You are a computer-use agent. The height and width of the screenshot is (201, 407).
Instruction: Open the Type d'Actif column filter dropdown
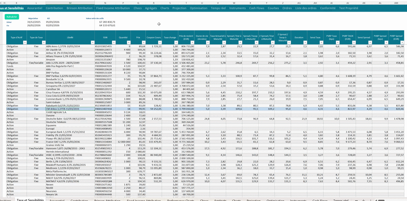click(x=25, y=42)
